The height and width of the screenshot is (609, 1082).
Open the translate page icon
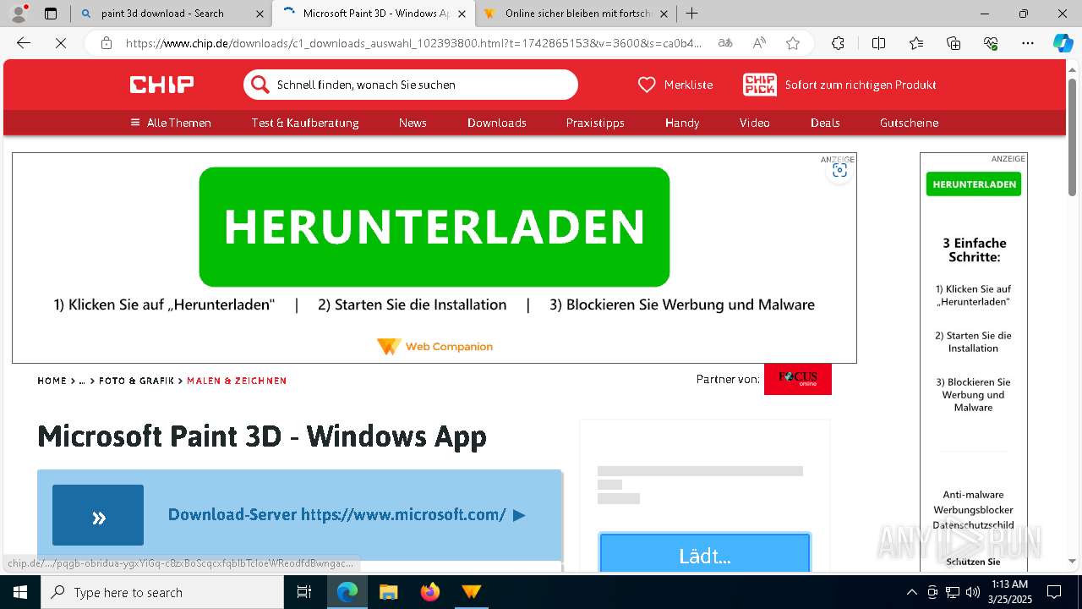[725, 43]
